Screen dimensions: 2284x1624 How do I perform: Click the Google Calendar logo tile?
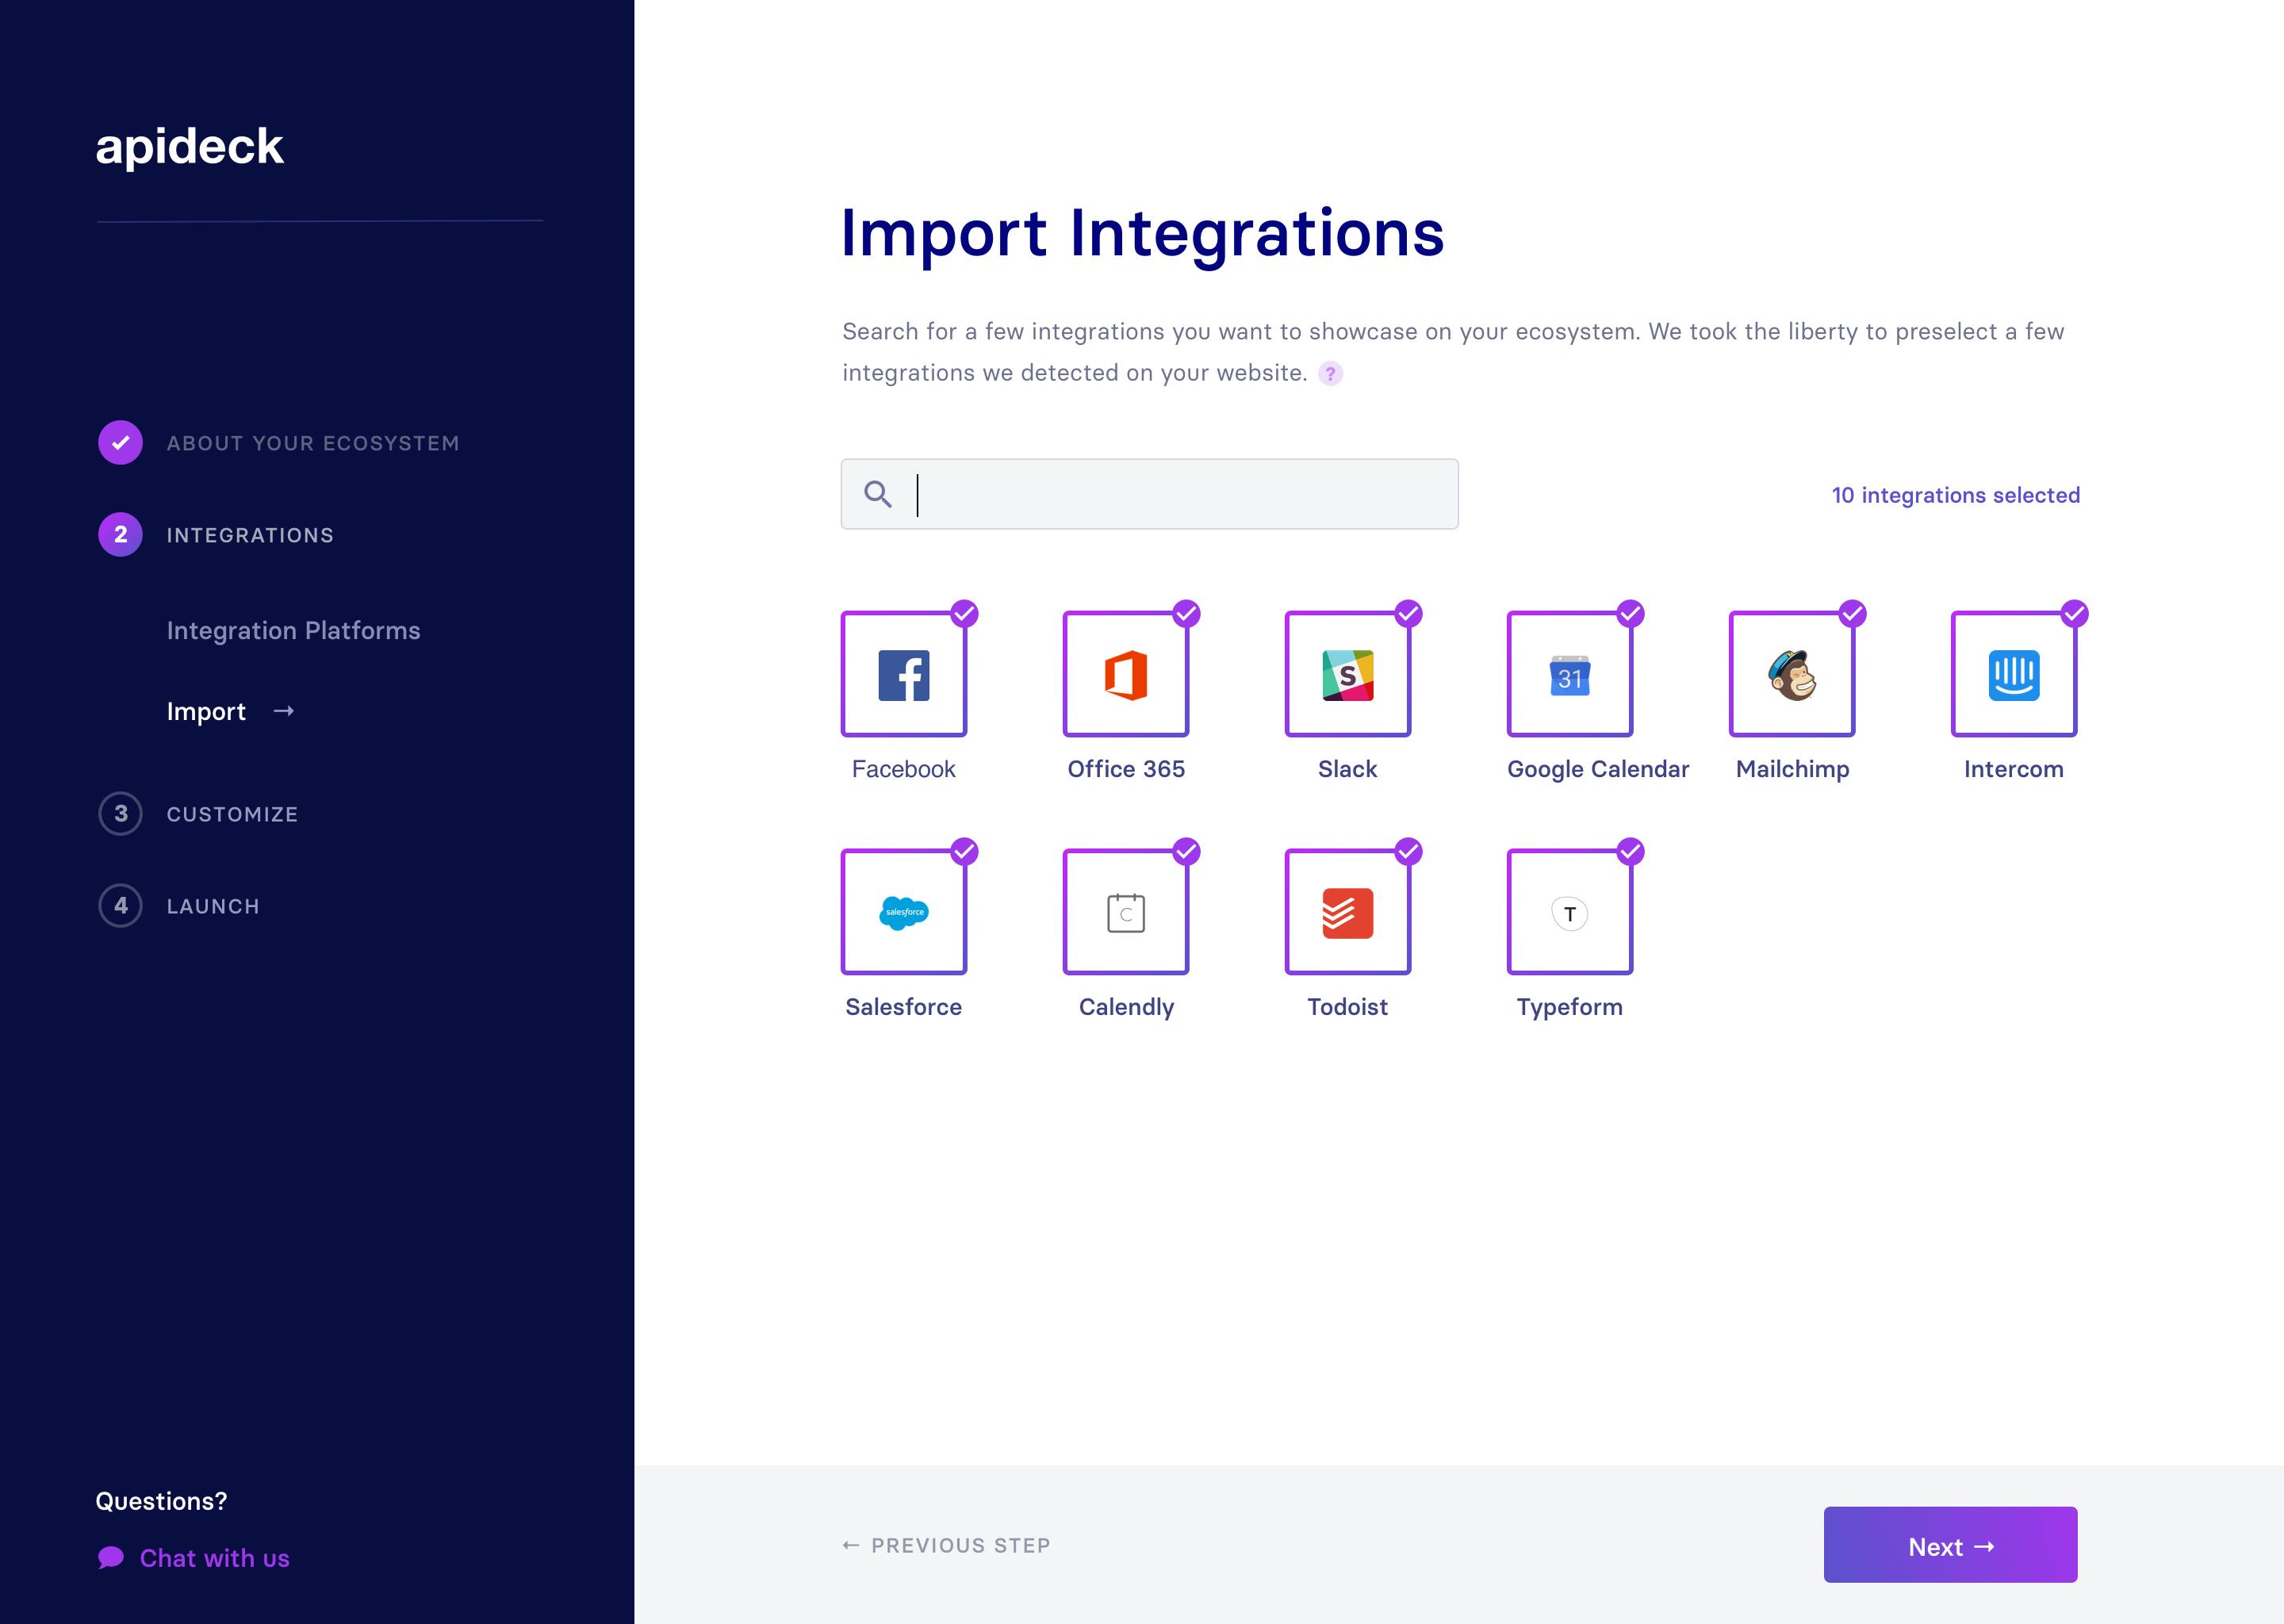click(x=1570, y=674)
